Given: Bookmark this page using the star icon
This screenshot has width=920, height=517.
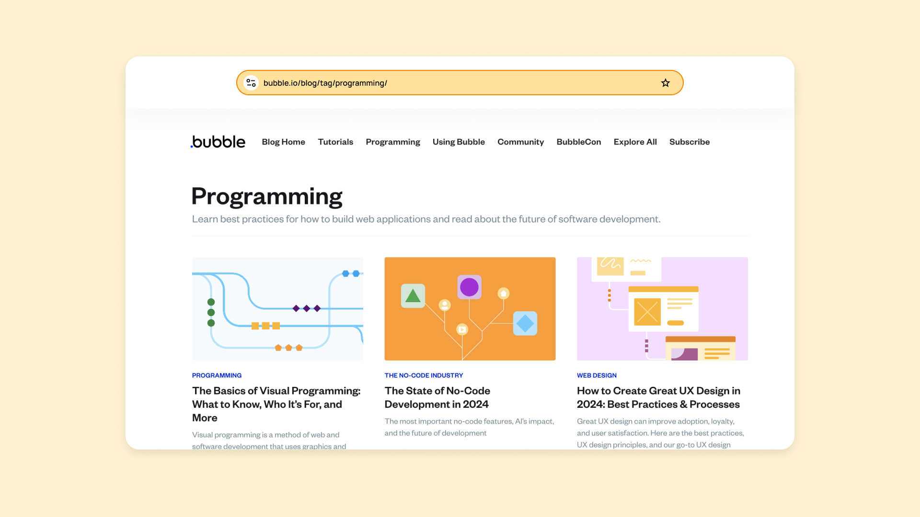Looking at the screenshot, I should click(665, 82).
